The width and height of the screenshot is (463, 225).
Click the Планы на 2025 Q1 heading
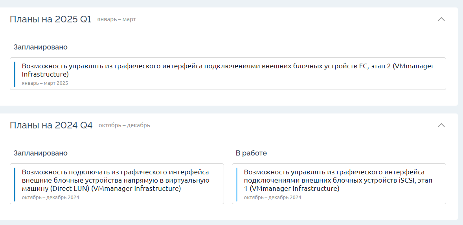(51, 19)
